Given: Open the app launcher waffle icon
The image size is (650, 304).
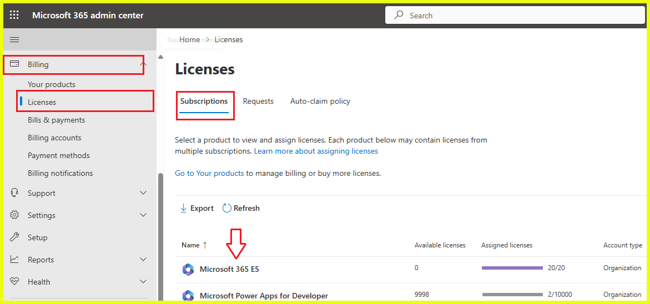Looking at the screenshot, I should point(14,16).
